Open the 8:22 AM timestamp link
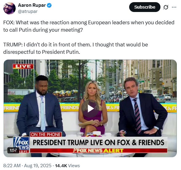Screen dimensions: 181x170 tap(12, 166)
